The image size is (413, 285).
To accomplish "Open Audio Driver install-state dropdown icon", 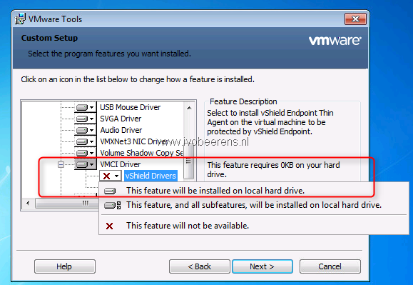I will point(85,130).
